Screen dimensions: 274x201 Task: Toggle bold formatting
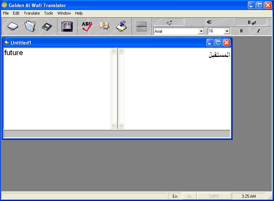(x=241, y=31)
